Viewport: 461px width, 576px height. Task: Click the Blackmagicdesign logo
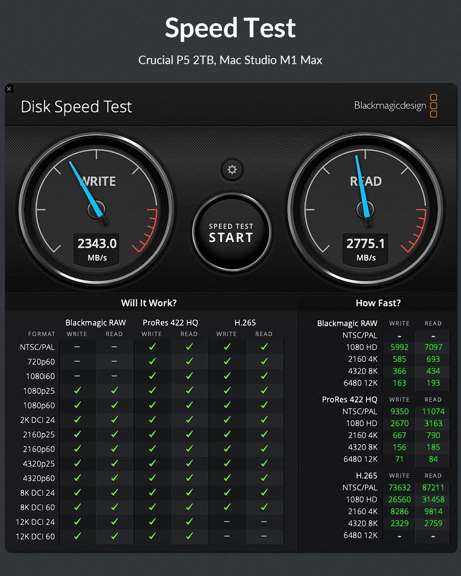[x=396, y=105]
